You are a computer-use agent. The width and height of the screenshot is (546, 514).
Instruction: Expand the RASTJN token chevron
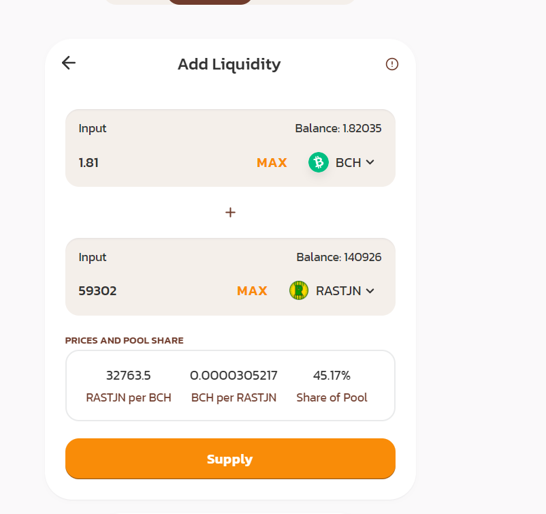point(370,291)
